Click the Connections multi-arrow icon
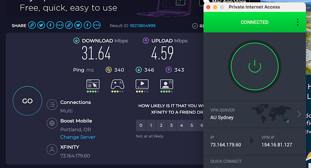 [52, 105]
